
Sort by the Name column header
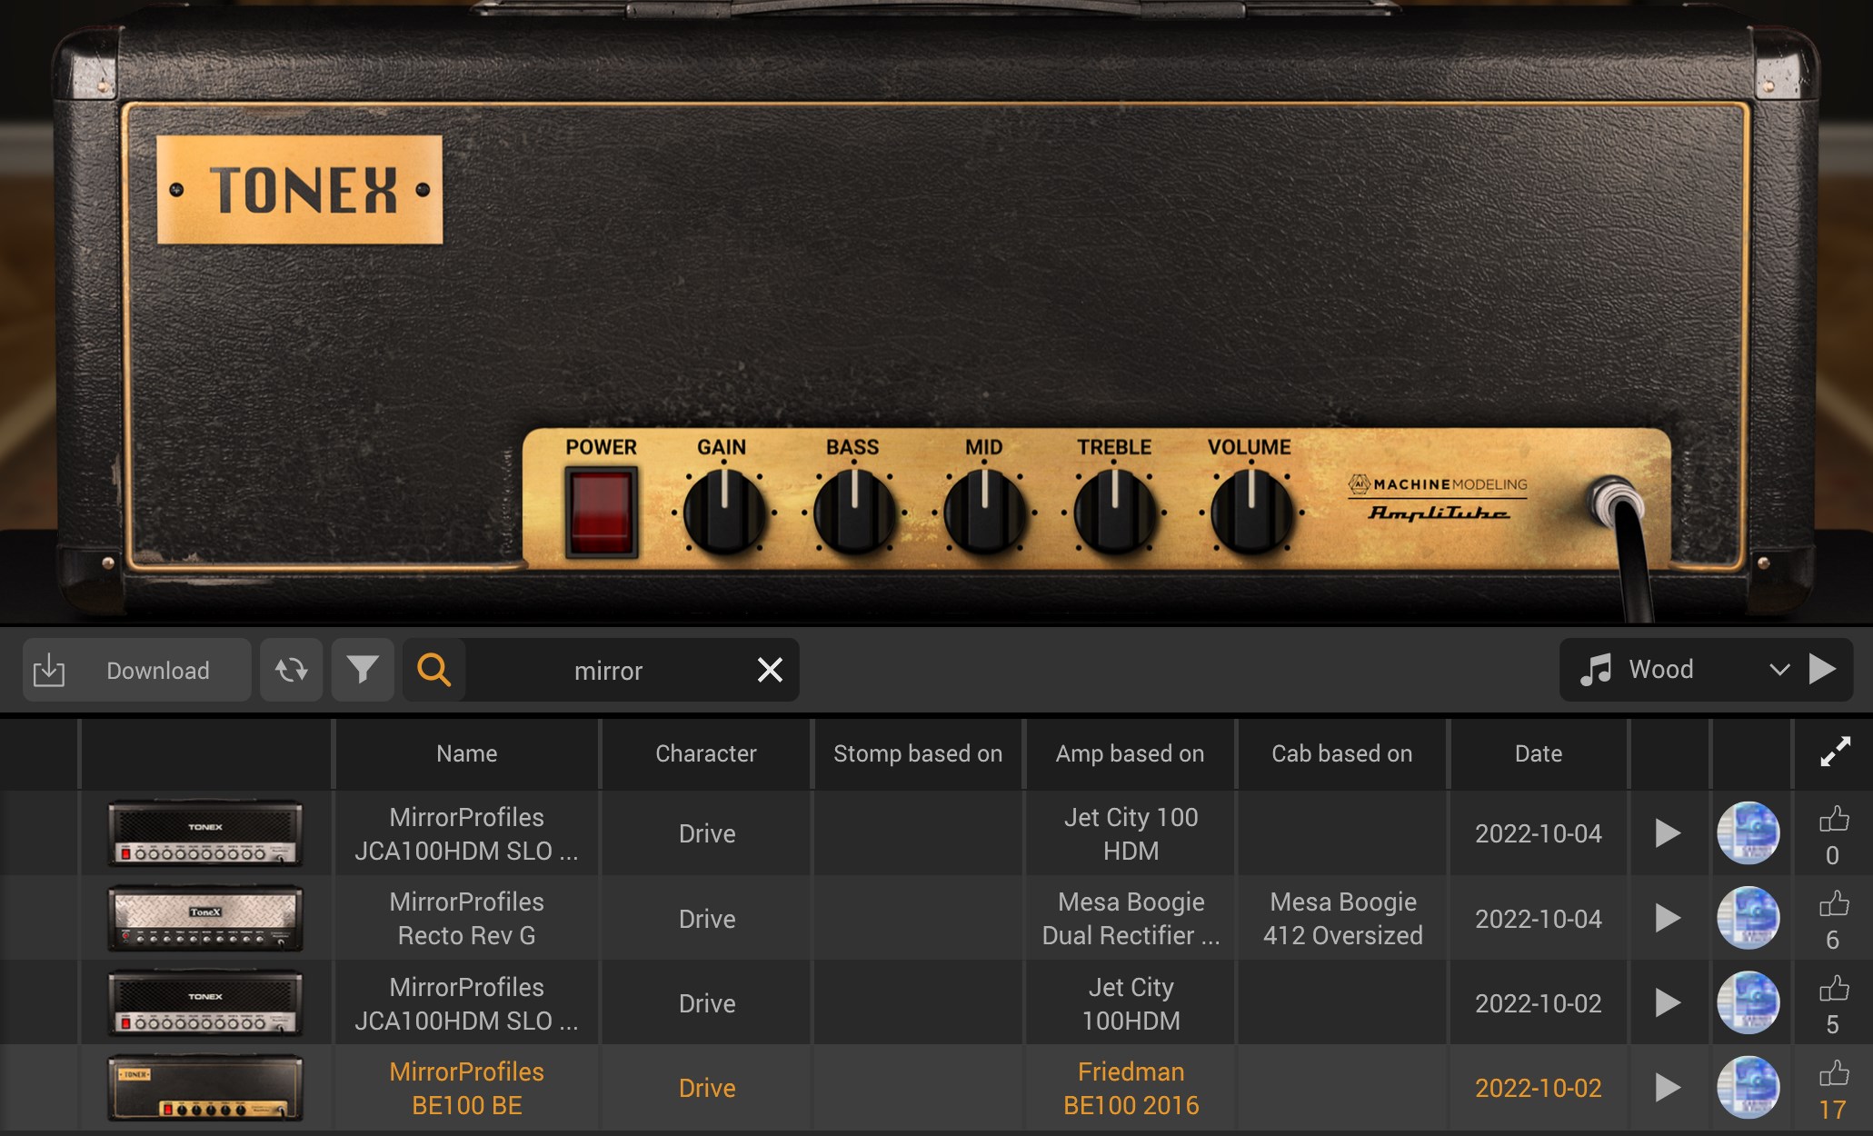coord(466,753)
